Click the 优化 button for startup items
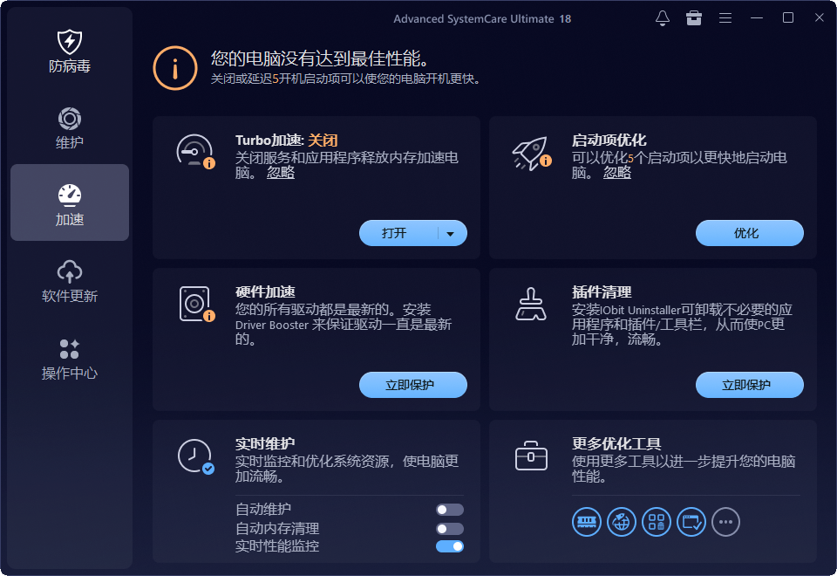 [749, 233]
